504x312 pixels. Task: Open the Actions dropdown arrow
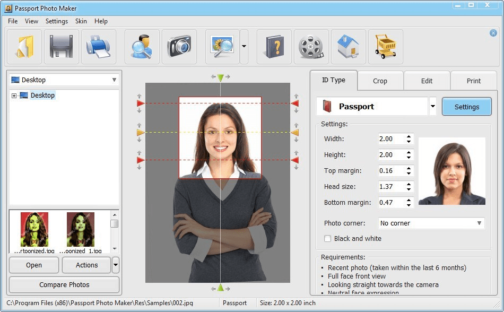coord(116,265)
